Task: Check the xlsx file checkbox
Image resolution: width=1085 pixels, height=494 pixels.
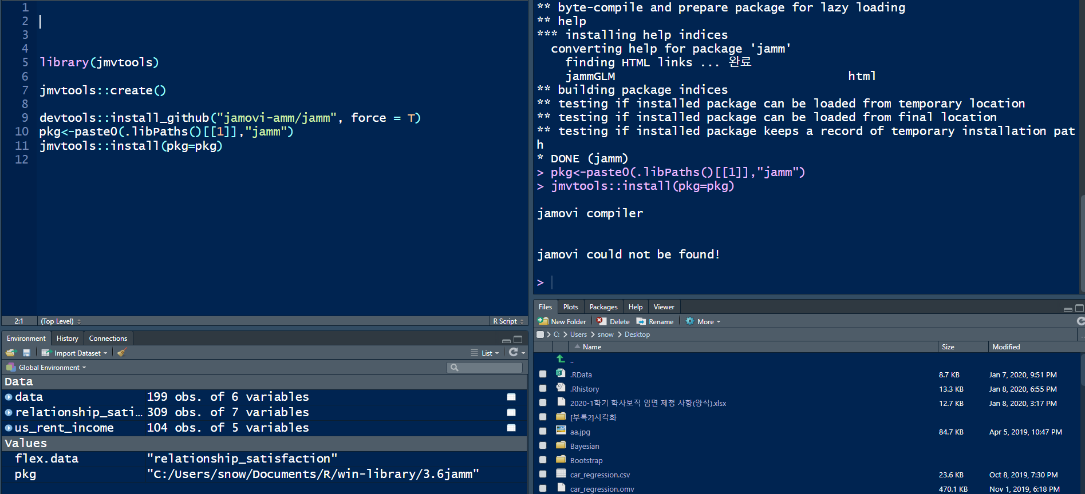Action: point(543,403)
